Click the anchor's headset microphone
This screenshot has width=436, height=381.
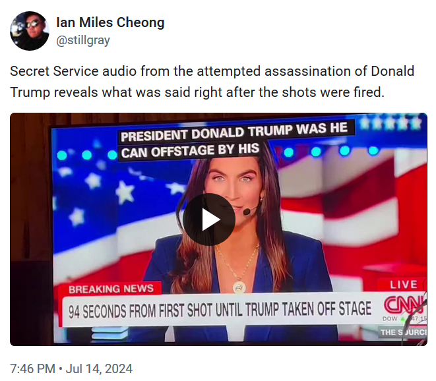(247, 212)
